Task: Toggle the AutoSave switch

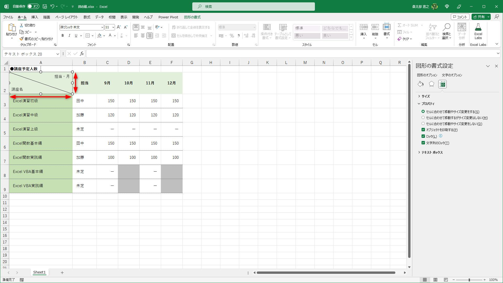Action: pyautogui.click(x=33, y=6)
